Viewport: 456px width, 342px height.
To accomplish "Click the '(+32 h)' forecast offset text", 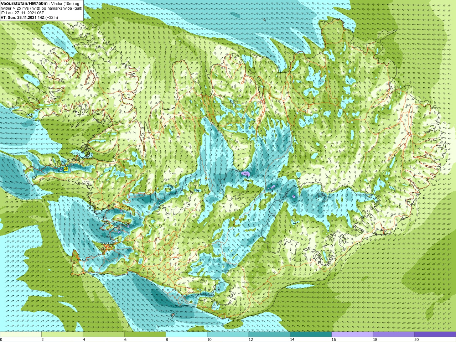I will click(x=52, y=17).
